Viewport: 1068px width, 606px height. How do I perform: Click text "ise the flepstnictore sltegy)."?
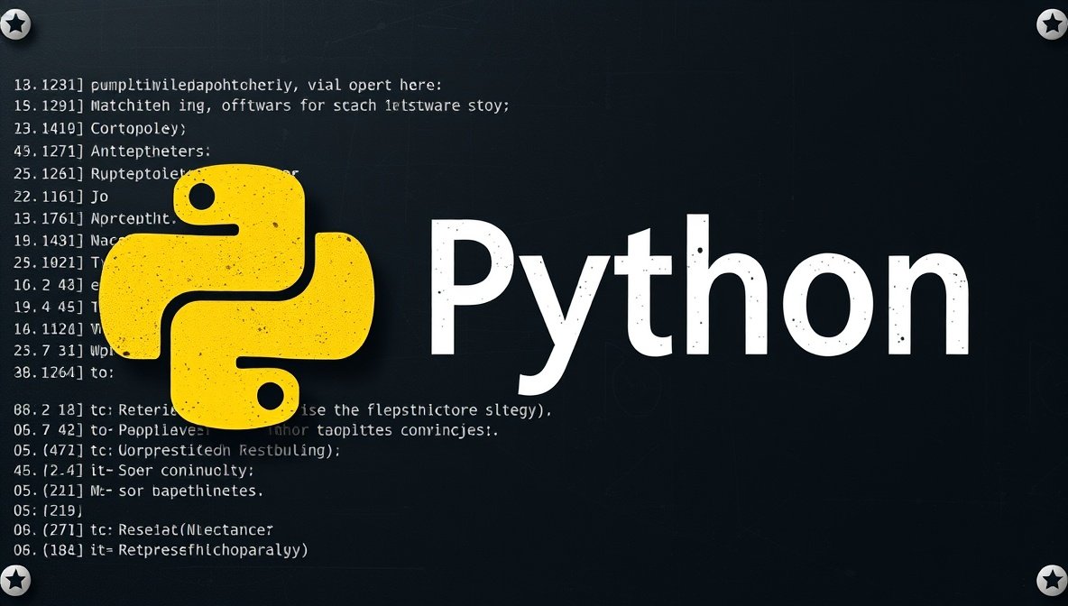pos(428,410)
